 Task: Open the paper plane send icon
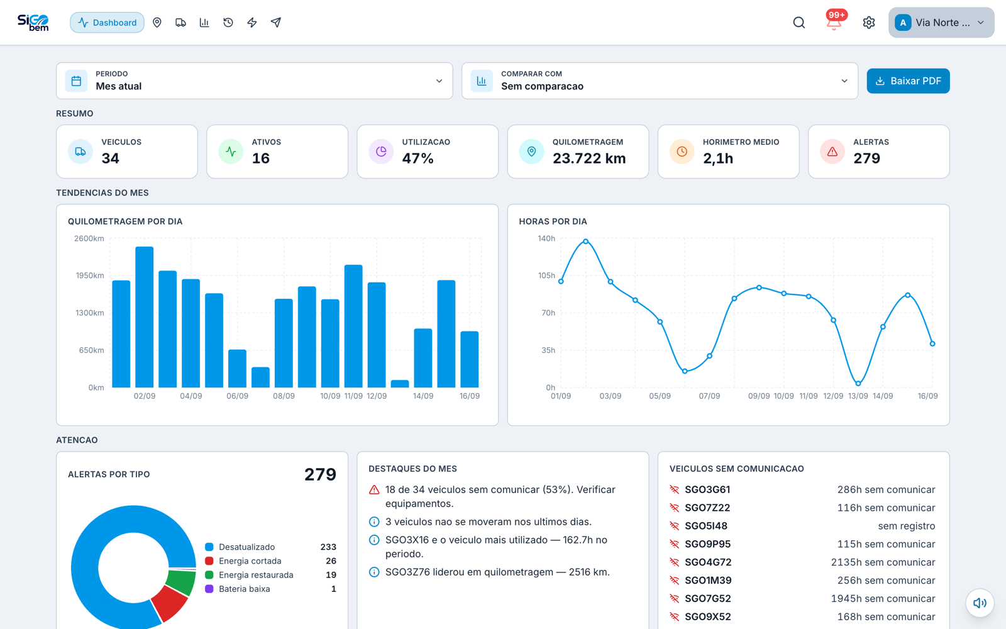[x=276, y=23]
